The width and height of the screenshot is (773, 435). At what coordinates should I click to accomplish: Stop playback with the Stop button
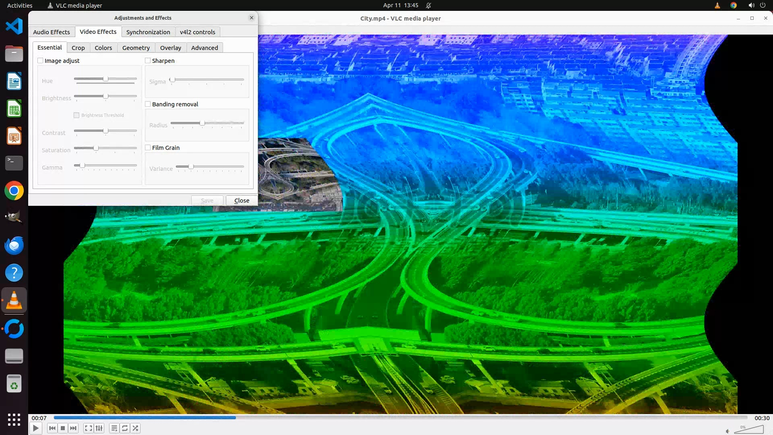(x=63, y=428)
